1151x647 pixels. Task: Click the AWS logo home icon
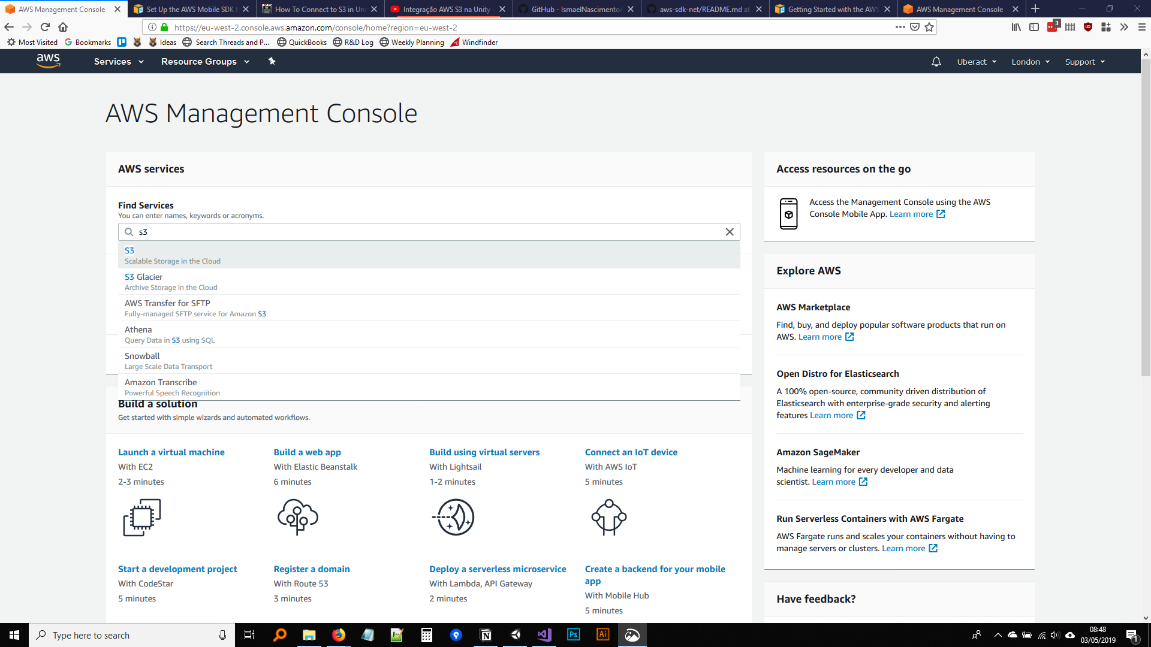click(x=48, y=61)
